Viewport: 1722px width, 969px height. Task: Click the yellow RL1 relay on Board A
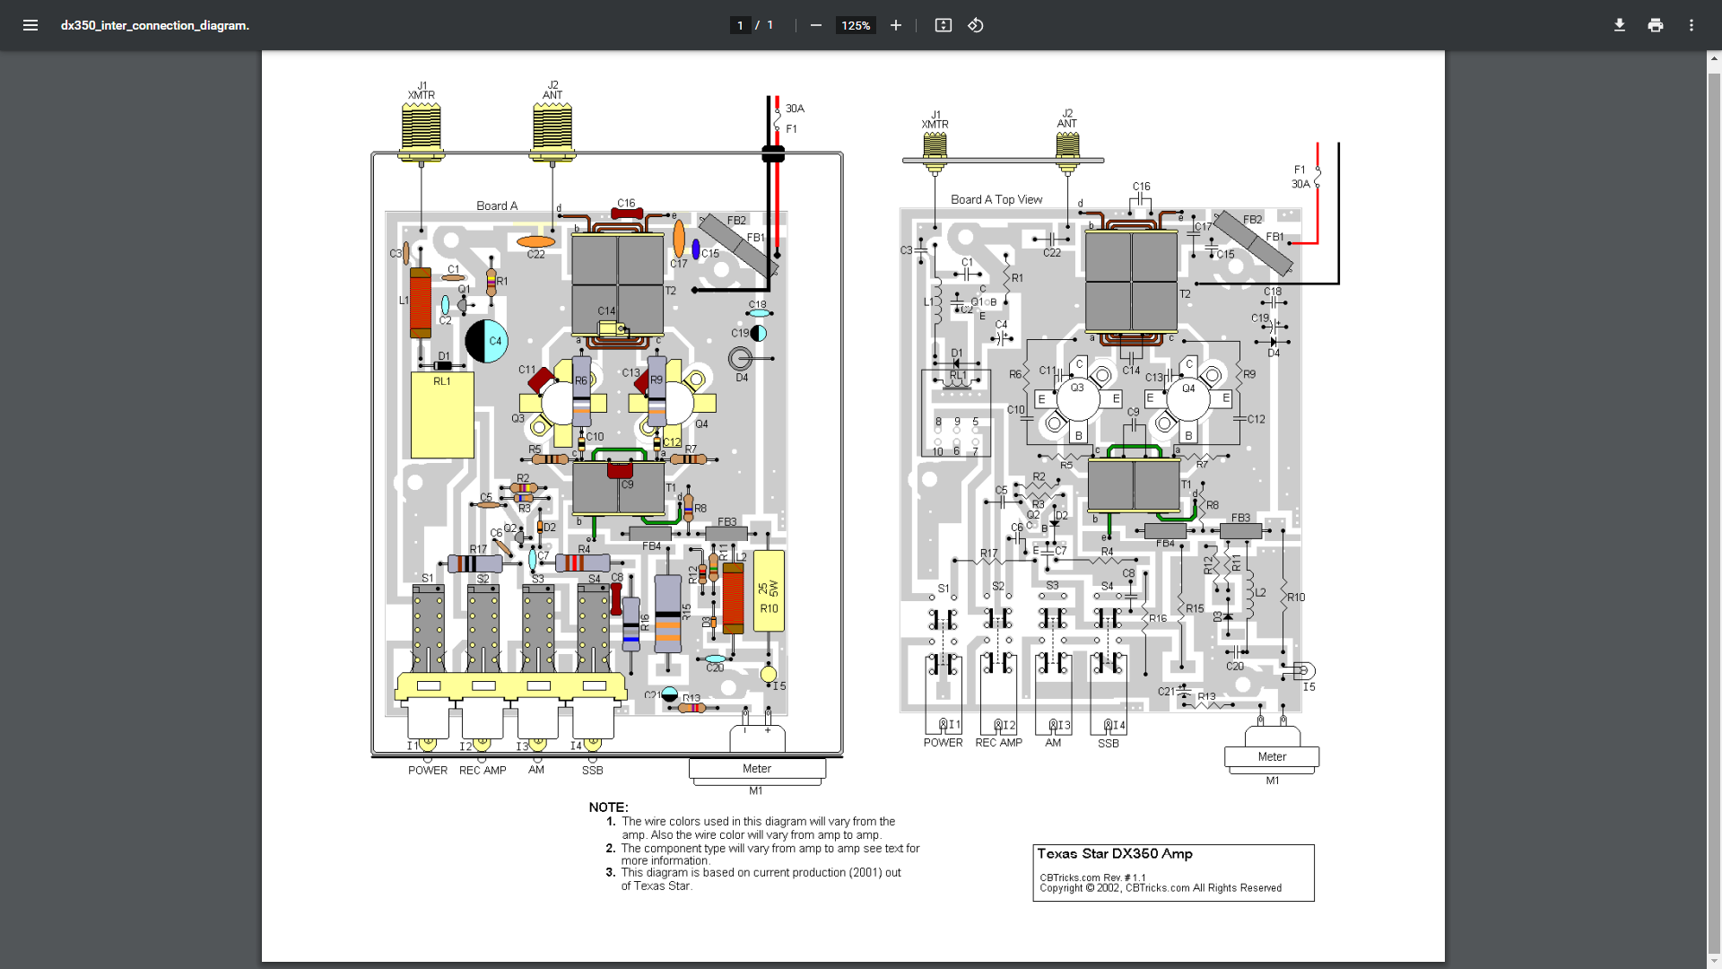(x=442, y=415)
